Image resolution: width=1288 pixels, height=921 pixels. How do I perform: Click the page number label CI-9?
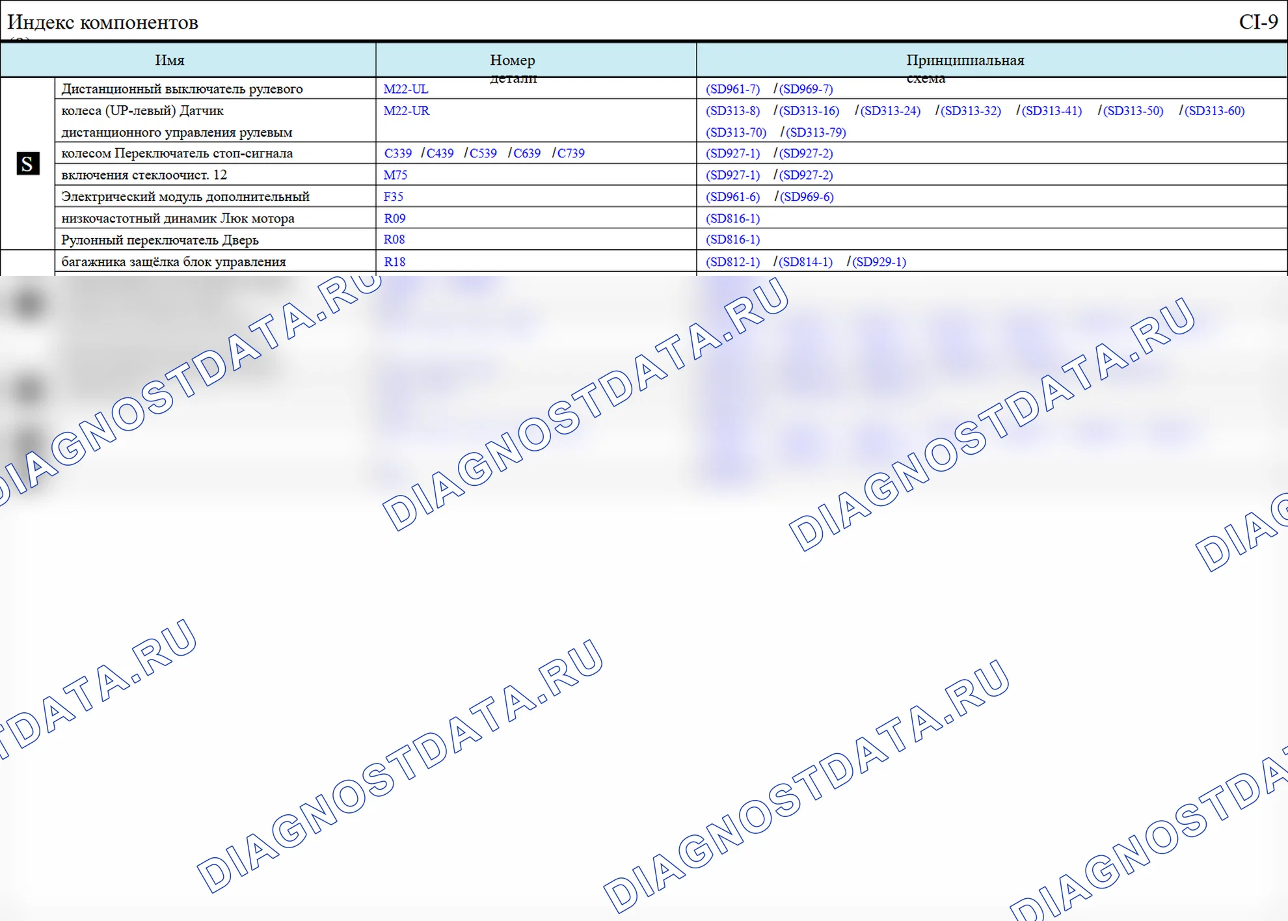[1258, 22]
